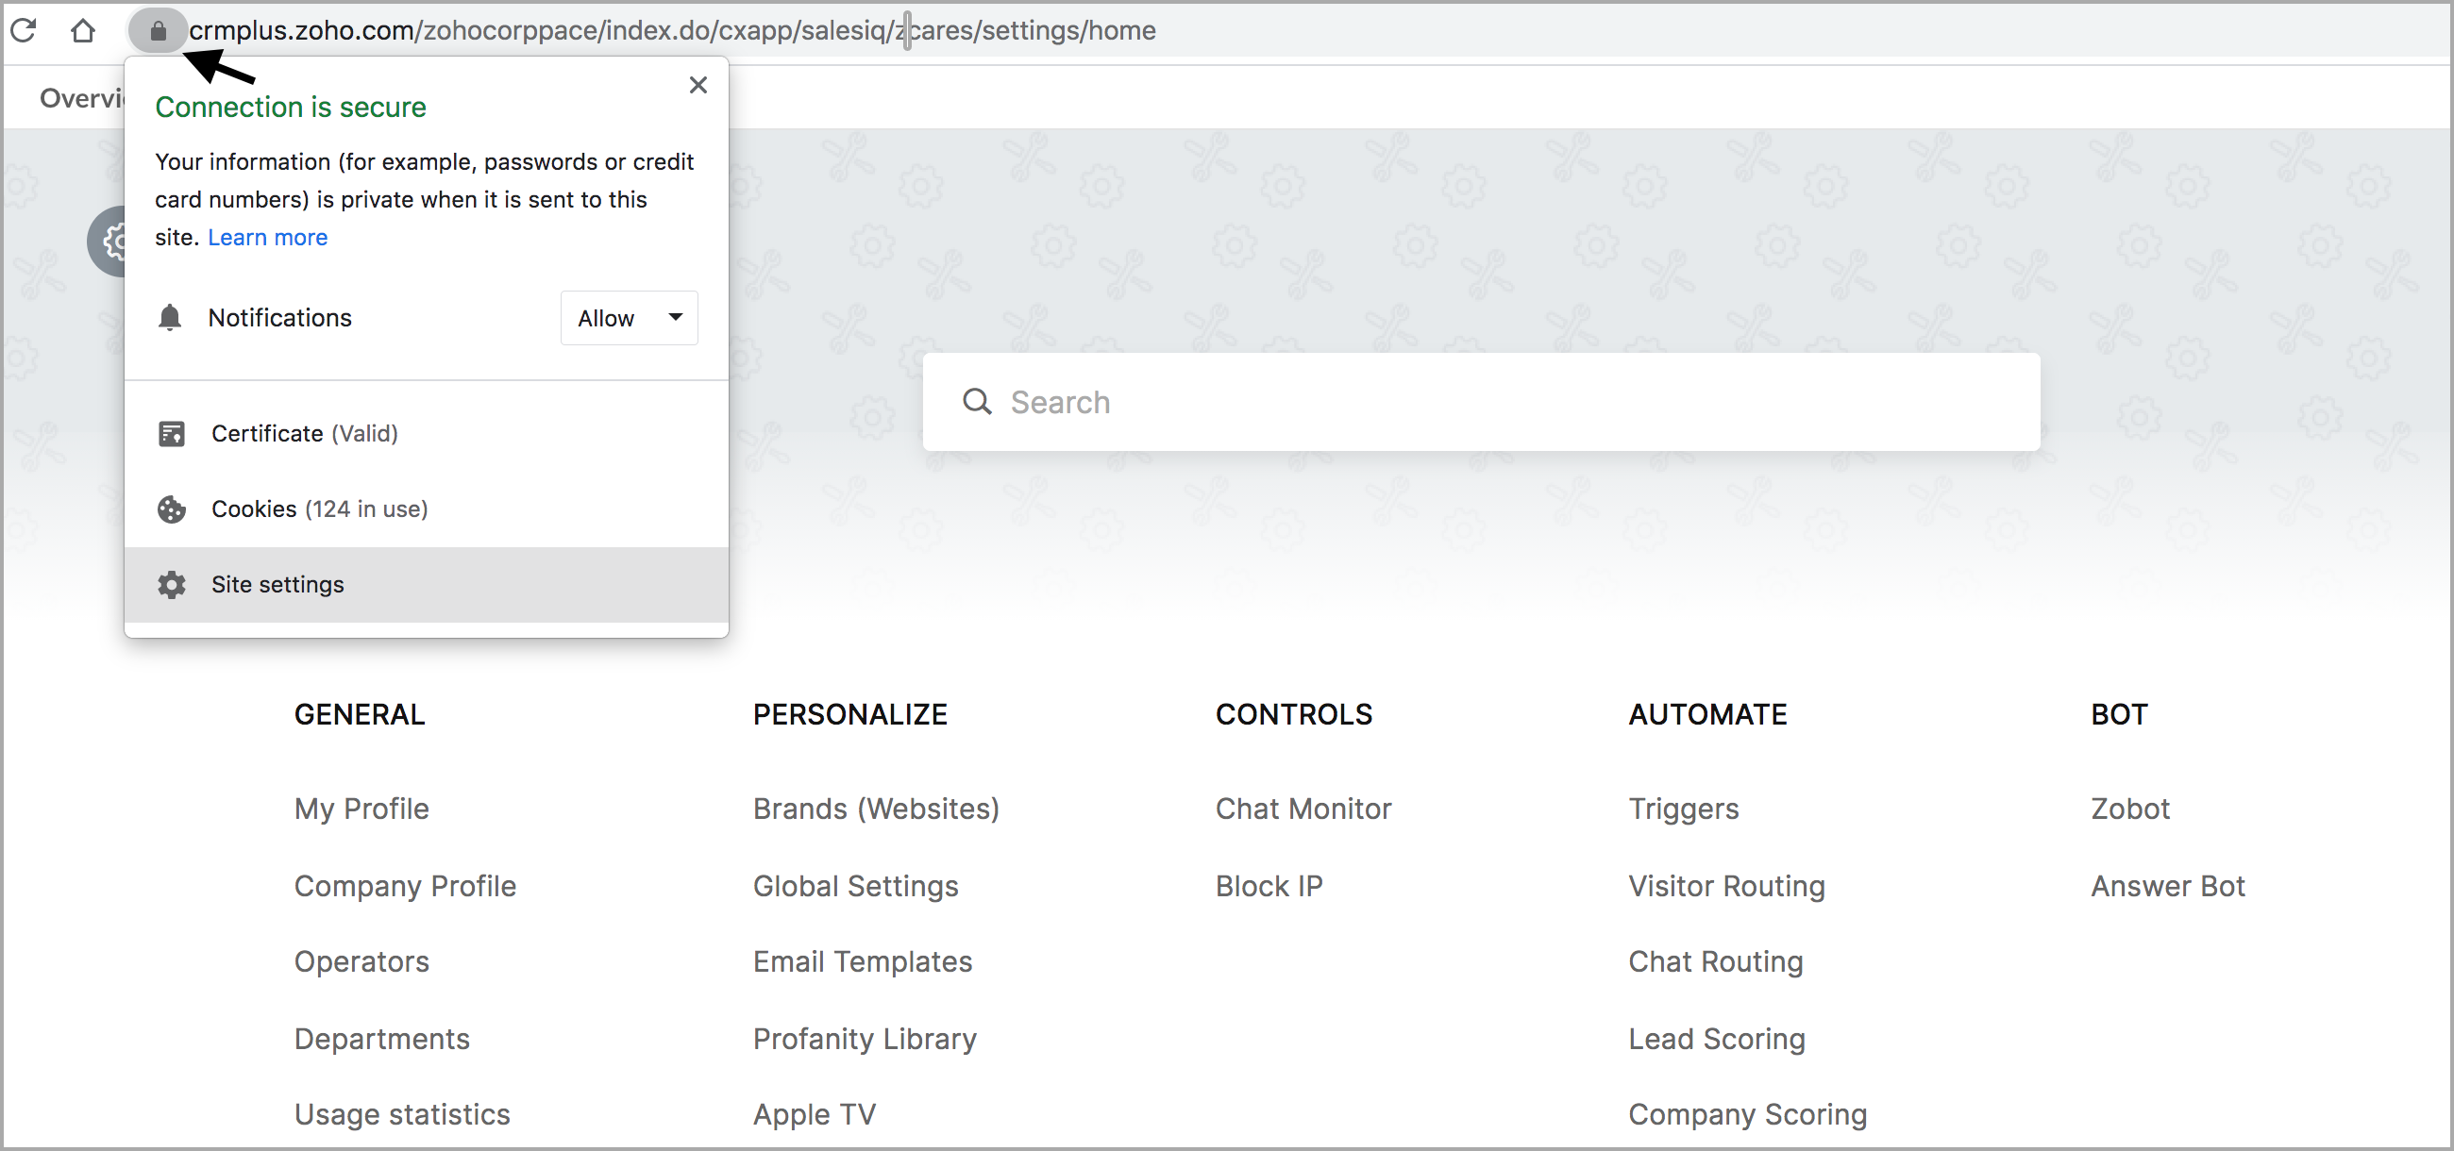Viewport: 2454px width, 1151px height.
Task: Open Site settings from popup
Action: (277, 584)
